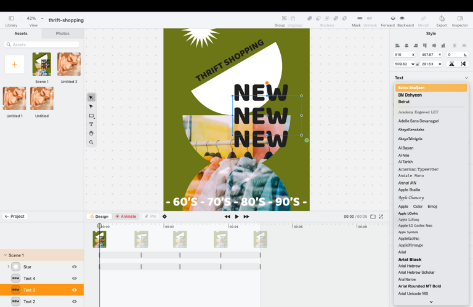
Task: Switch to the Assets tab
Action: (x=21, y=33)
